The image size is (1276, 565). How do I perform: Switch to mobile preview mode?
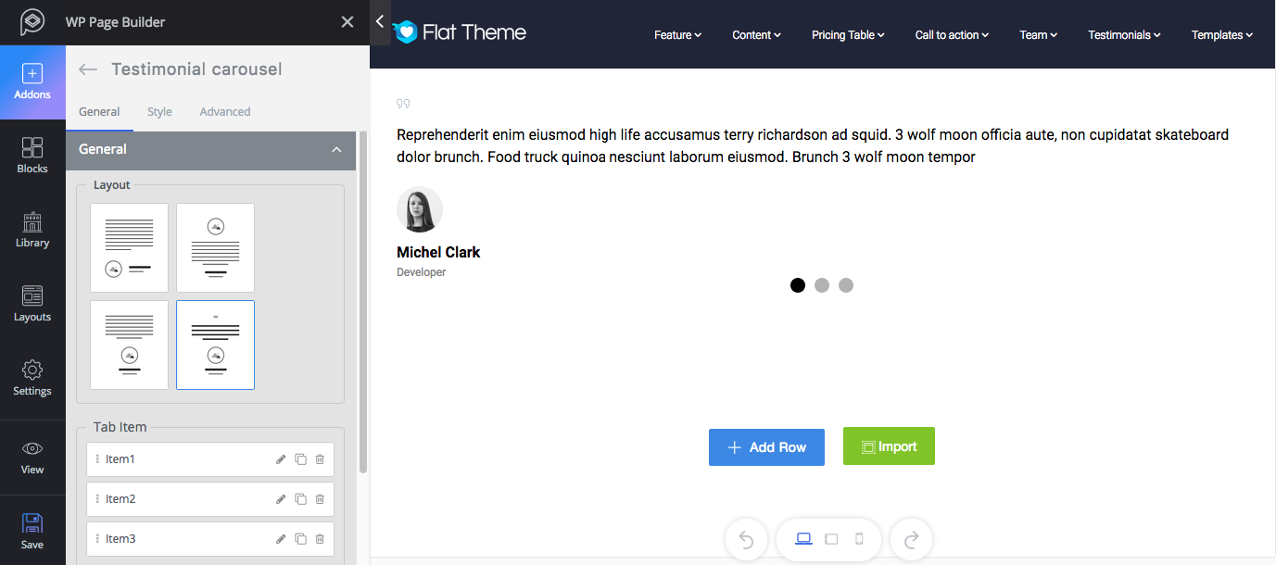point(859,539)
